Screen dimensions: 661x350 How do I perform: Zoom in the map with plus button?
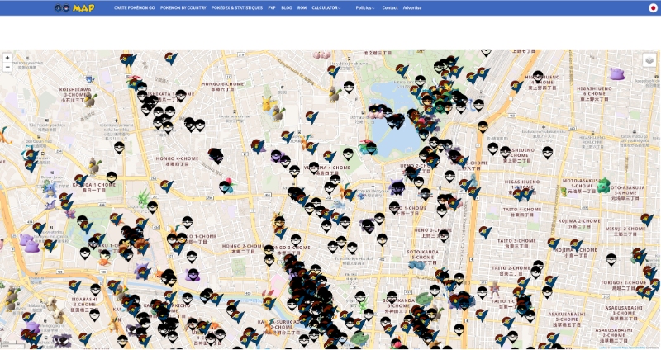pyautogui.click(x=7, y=58)
